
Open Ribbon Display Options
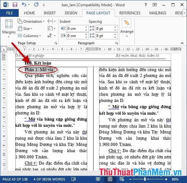coord(155,5)
